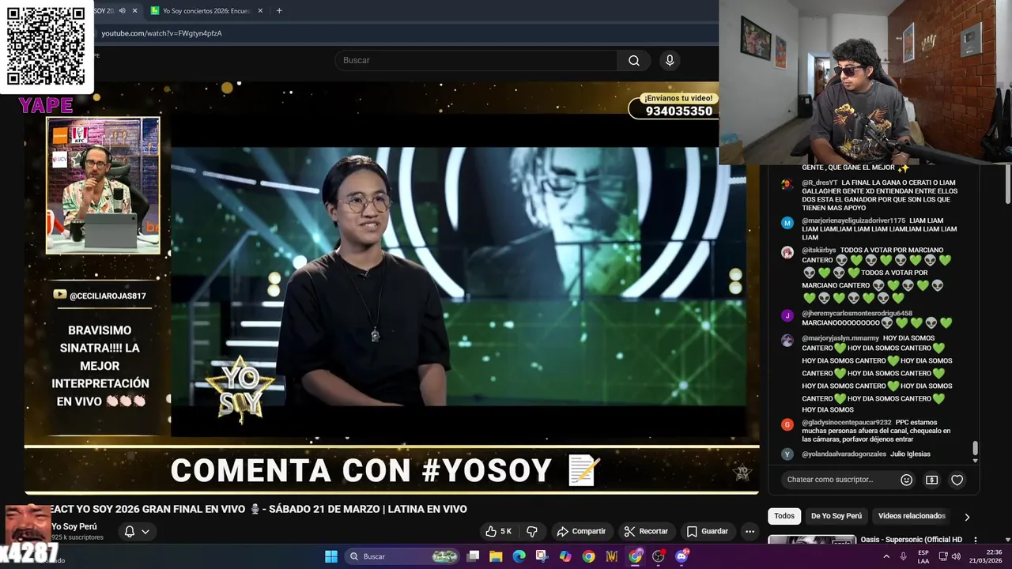The image size is (1012, 569).
Task: Open Google Chrome from taskbar
Action: pyautogui.click(x=588, y=556)
